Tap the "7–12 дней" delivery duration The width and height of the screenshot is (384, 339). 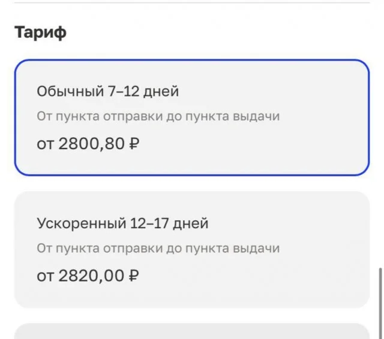point(144,92)
